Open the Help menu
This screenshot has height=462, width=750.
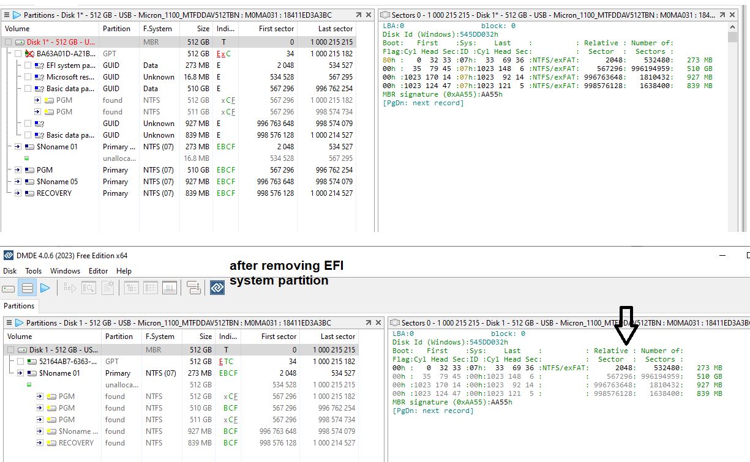tap(124, 271)
